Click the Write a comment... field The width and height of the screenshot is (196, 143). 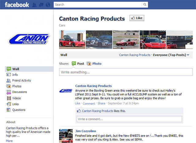pos(129,119)
